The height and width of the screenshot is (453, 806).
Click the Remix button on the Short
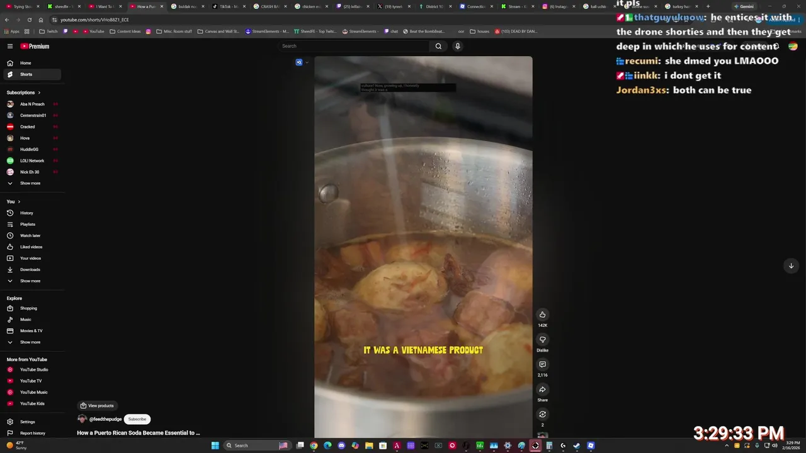click(x=542, y=414)
